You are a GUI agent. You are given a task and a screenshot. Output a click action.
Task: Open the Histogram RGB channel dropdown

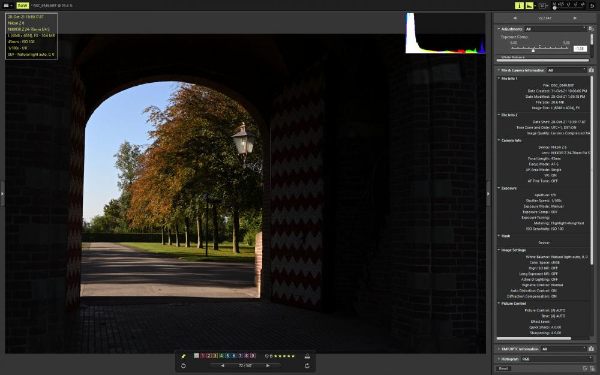pyautogui.click(x=556, y=359)
